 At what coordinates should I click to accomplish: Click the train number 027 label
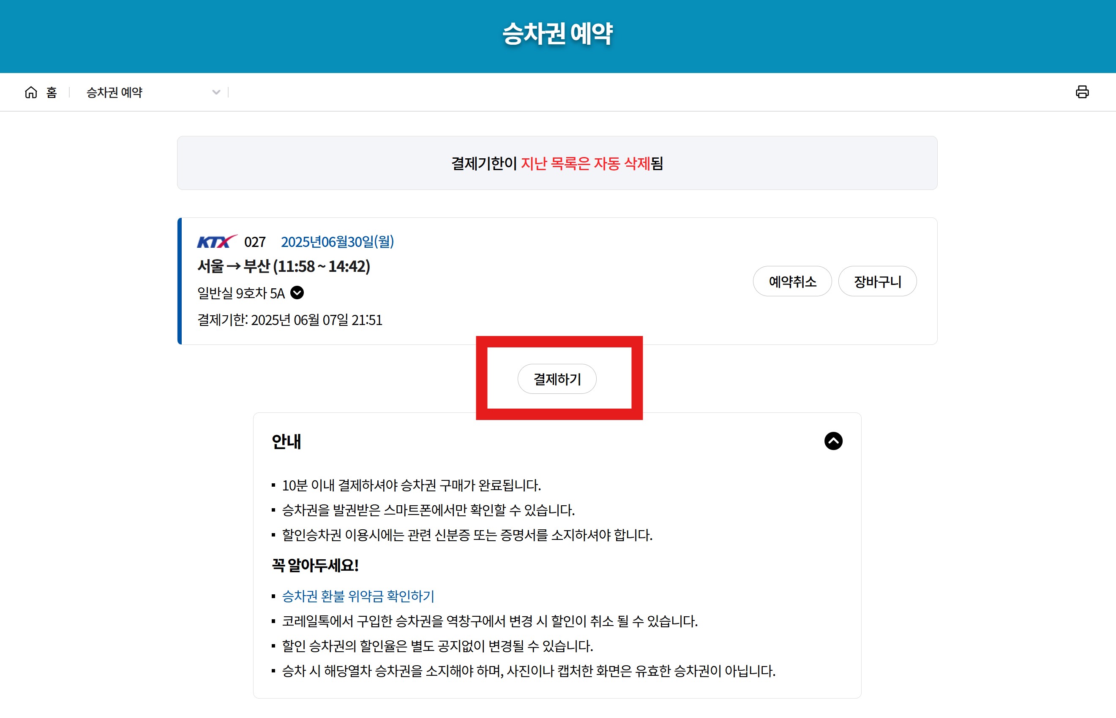pos(254,242)
